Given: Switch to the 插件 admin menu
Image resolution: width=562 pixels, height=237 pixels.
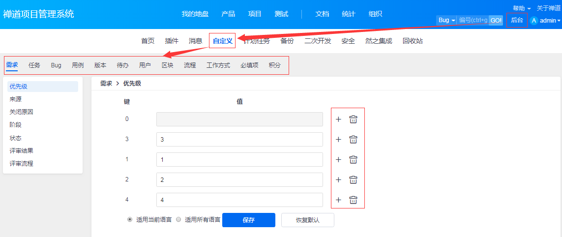Looking at the screenshot, I should 172,41.
